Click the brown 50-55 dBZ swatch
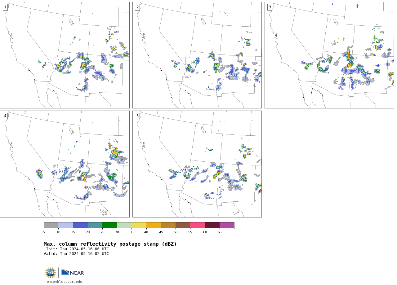 (x=183, y=225)
